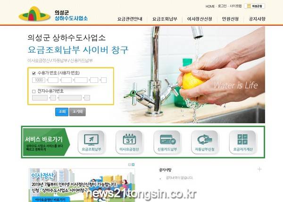283x202 pixels.
Task: Click the second 수용가 번호 input field
Action: coord(53,80)
